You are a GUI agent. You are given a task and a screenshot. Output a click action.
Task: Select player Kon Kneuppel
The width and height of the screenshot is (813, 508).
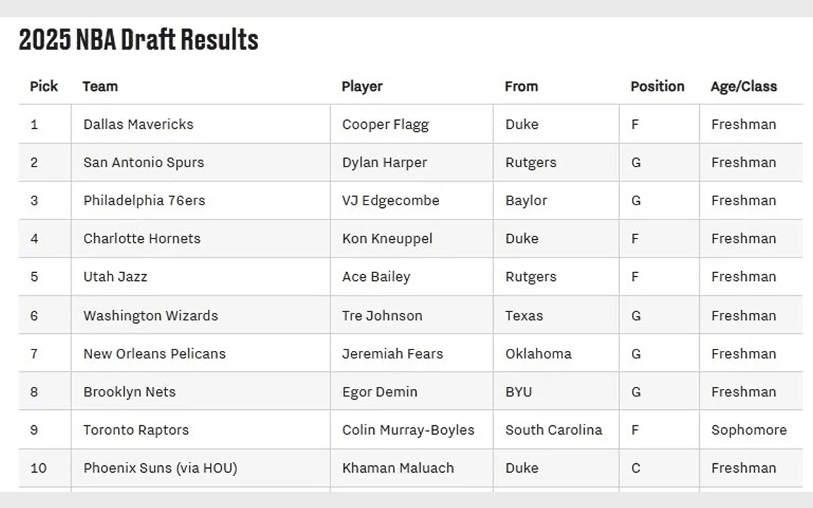coord(387,238)
